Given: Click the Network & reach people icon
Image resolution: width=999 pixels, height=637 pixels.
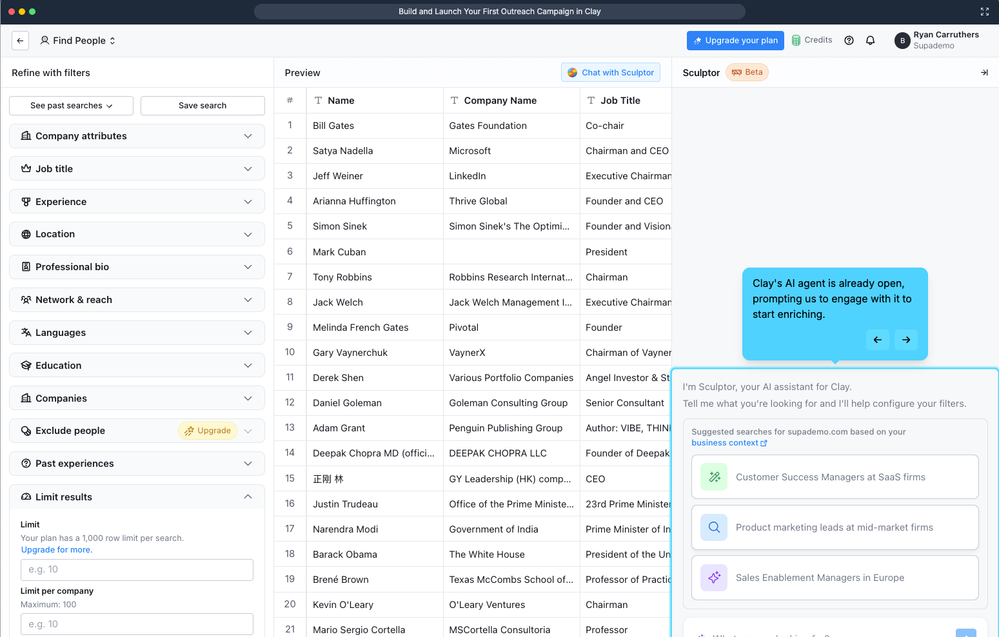Looking at the screenshot, I should click(26, 300).
